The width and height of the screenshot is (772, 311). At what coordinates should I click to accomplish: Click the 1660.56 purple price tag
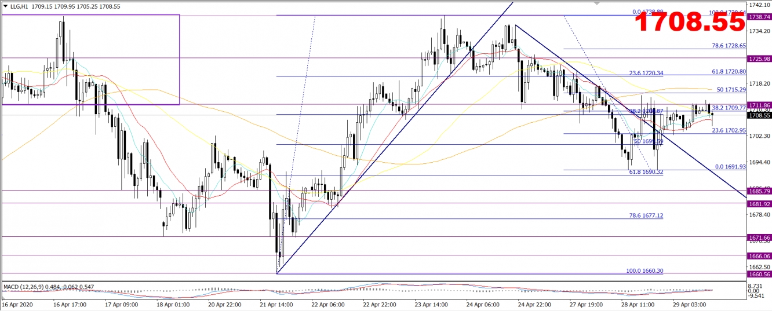(759, 274)
